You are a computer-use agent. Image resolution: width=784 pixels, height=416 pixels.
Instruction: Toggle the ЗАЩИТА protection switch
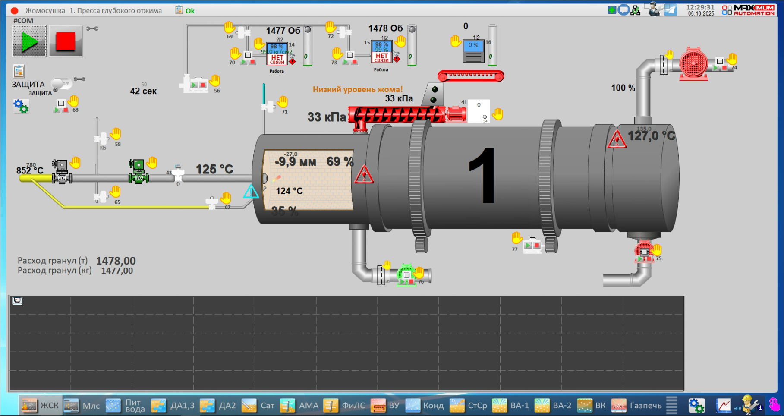[61, 84]
